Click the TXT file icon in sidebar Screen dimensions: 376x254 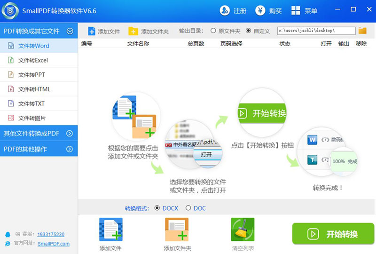pos(11,103)
